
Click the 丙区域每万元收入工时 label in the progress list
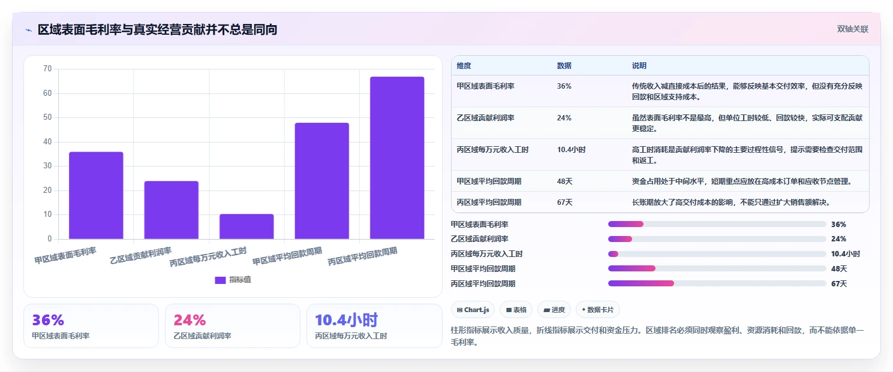487,254
